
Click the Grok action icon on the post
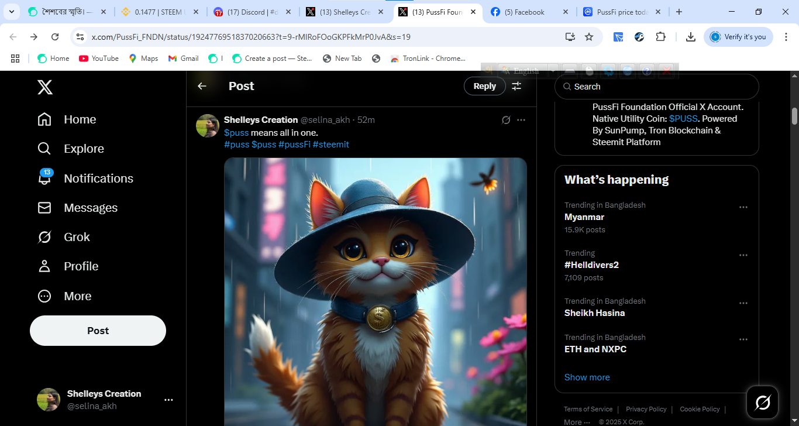tap(506, 120)
